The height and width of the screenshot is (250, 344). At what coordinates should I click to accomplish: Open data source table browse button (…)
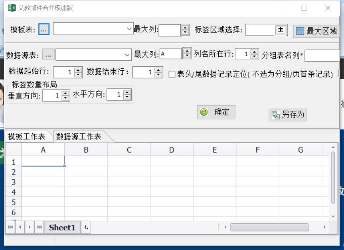pos(48,55)
